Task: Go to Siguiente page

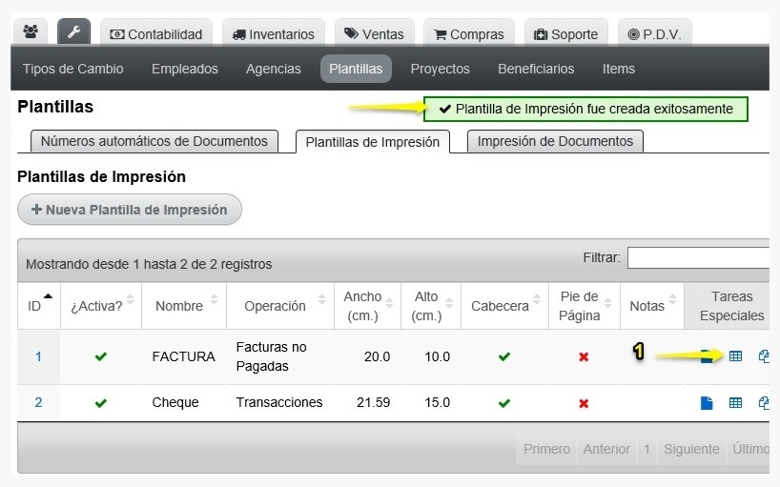Action: coord(691,449)
